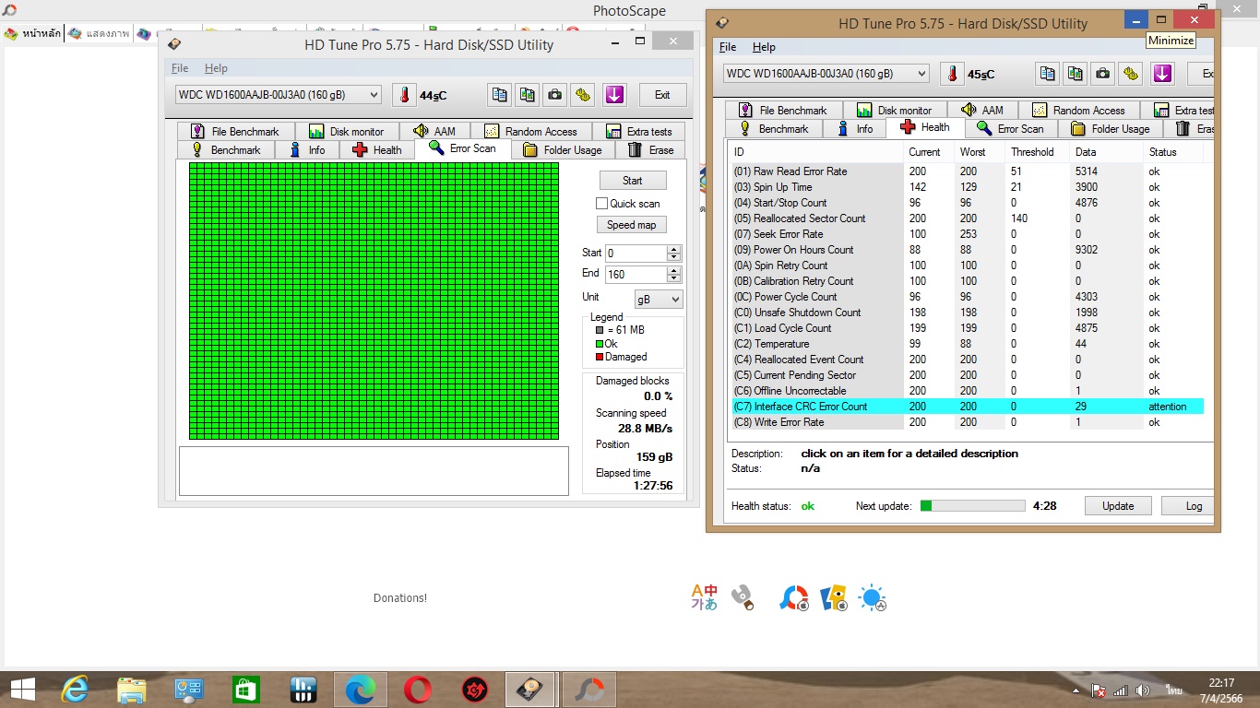Open Random Access tab in right window
Screen dimensions: 1260x708
1079,111
